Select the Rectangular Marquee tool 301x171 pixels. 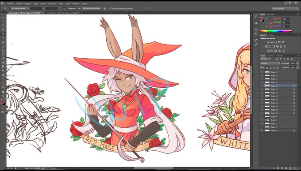3,22
